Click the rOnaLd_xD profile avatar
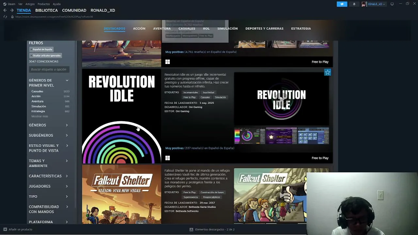Viewport: 418px width, 235px height. 364,4
